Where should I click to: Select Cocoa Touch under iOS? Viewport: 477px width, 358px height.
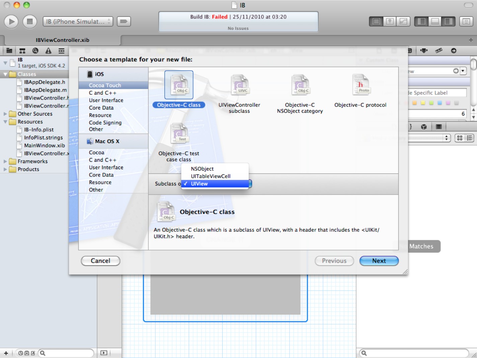113,85
